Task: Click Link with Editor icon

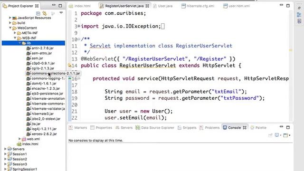Action: [45, 13]
